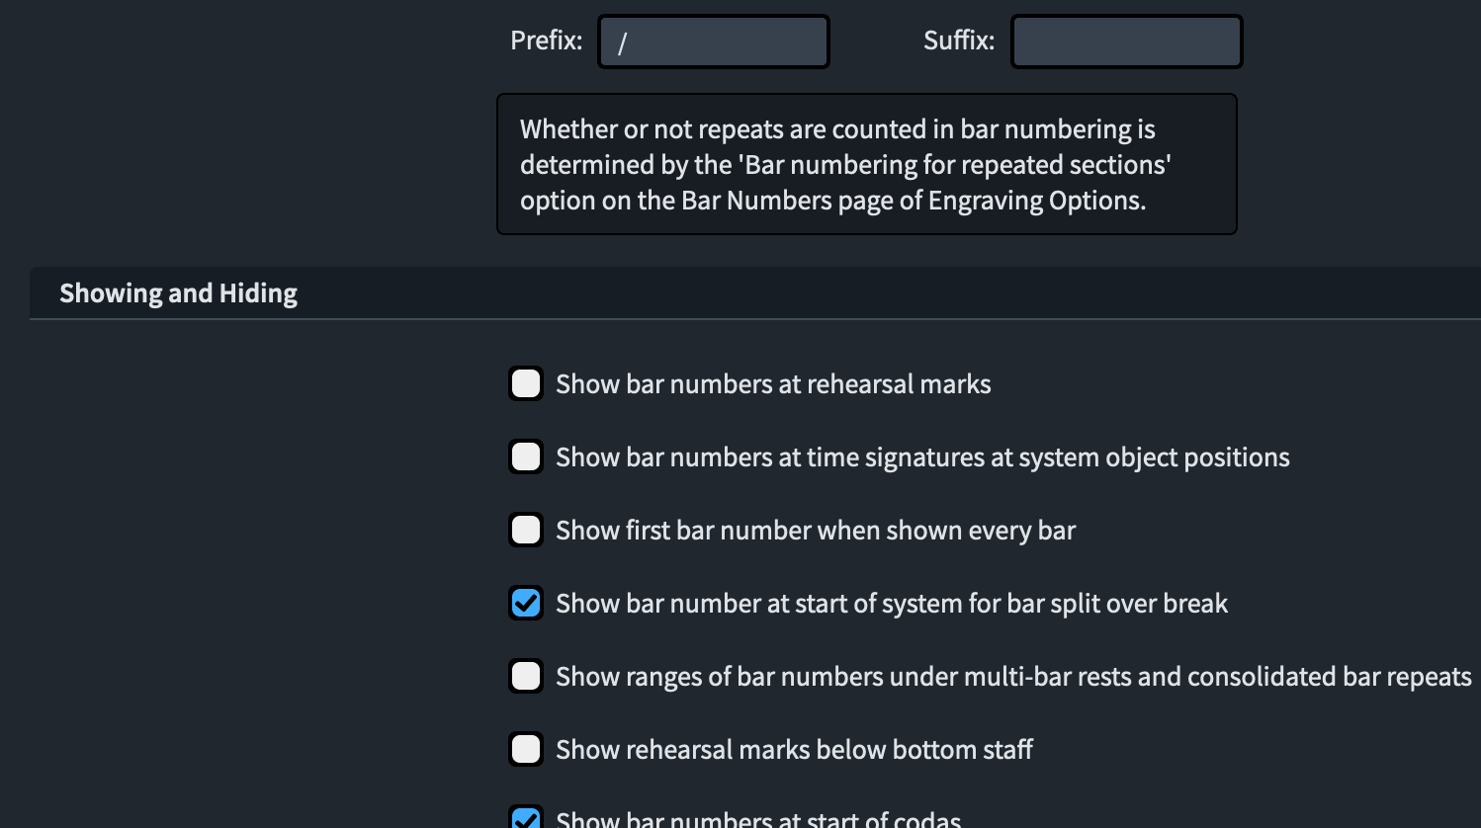
Task: Click 'multi-bar rests and consolidated bar repeats' label
Action: [1013, 677]
